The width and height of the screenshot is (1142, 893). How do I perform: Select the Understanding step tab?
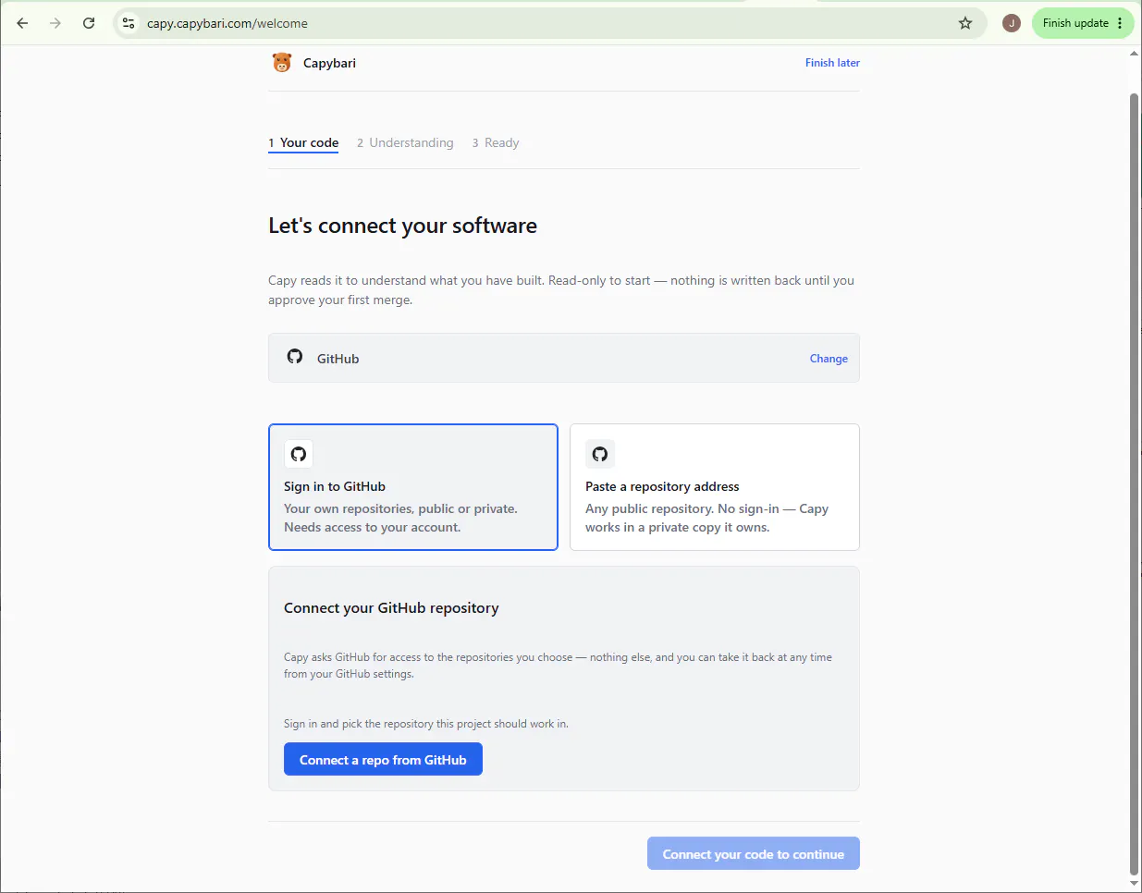pos(405,143)
